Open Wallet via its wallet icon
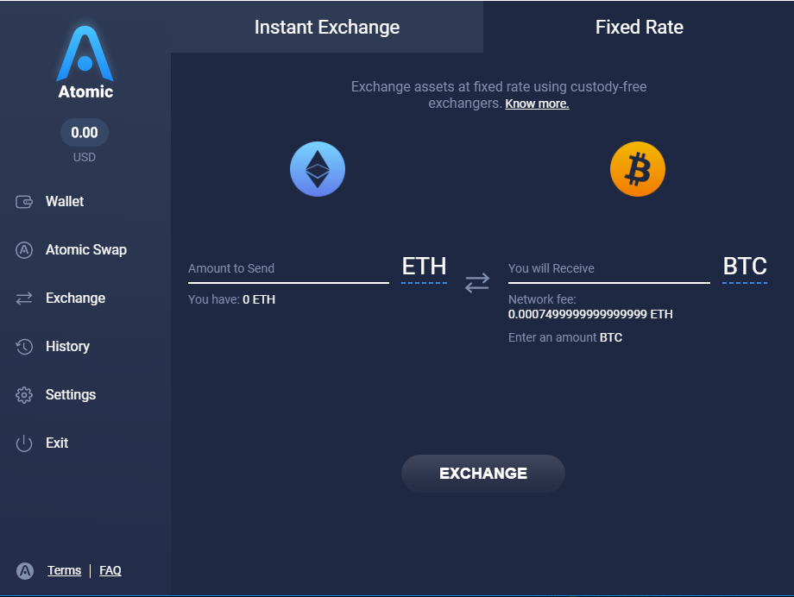 tap(24, 202)
